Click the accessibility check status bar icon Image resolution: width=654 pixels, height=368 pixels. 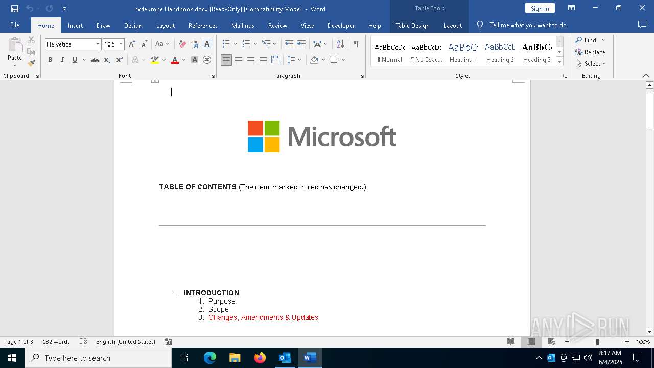(83, 342)
